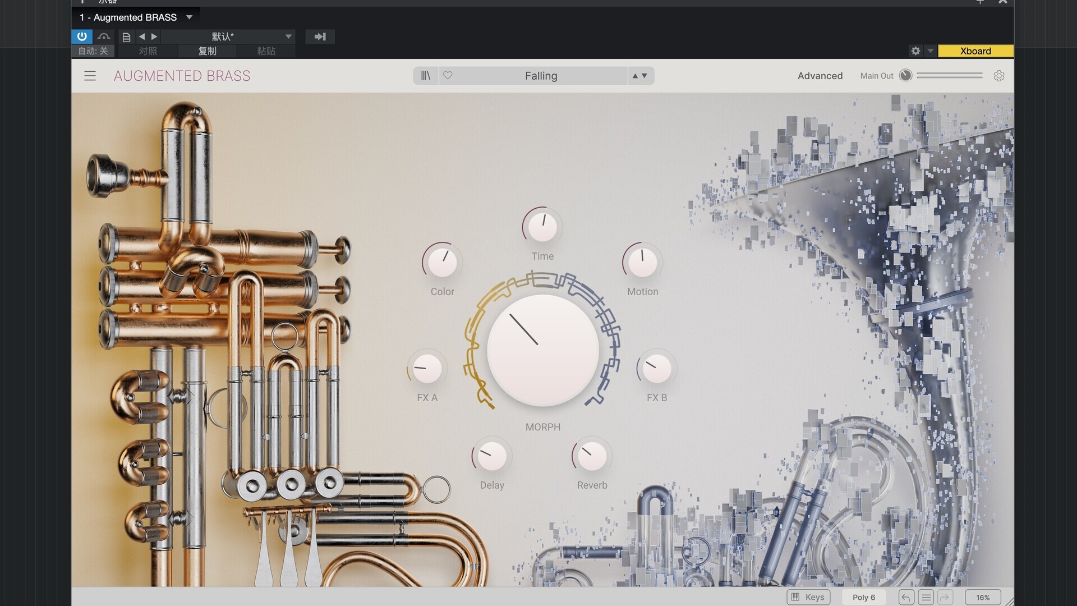Click the 复制 copy button
The height and width of the screenshot is (606, 1077).
pyautogui.click(x=207, y=51)
